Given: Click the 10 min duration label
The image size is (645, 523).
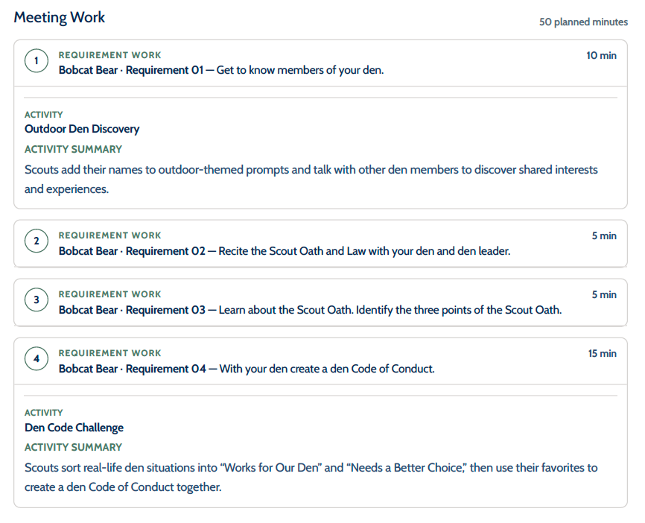Looking at the screenshot, I should [601, 56].
